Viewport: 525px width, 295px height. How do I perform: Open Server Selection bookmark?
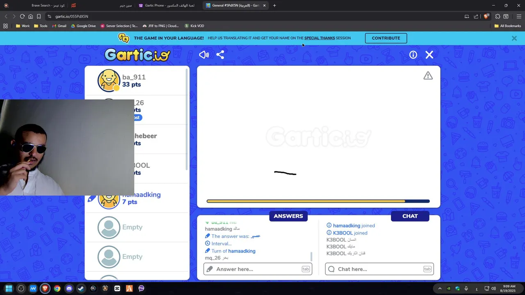click(x=119, y=26)
